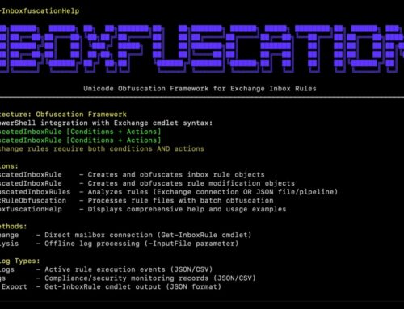Click "Active rule execution events (JSON/CSV)"
Screen dimensions: 404x309
128,269
